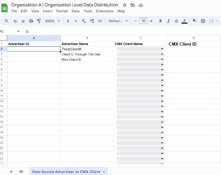This screenshot has width=221, height=175.
Task: Open the View menu
Action: click(x=35, y=11)
